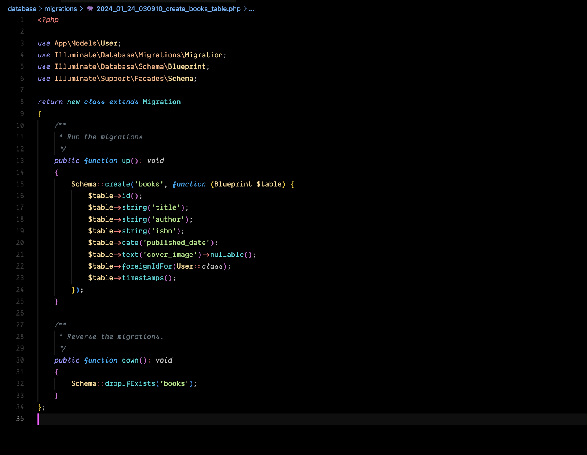The image size is (587, 455).
Task: Click line number 35 in the gutter
Action: [x=20, y=419]
